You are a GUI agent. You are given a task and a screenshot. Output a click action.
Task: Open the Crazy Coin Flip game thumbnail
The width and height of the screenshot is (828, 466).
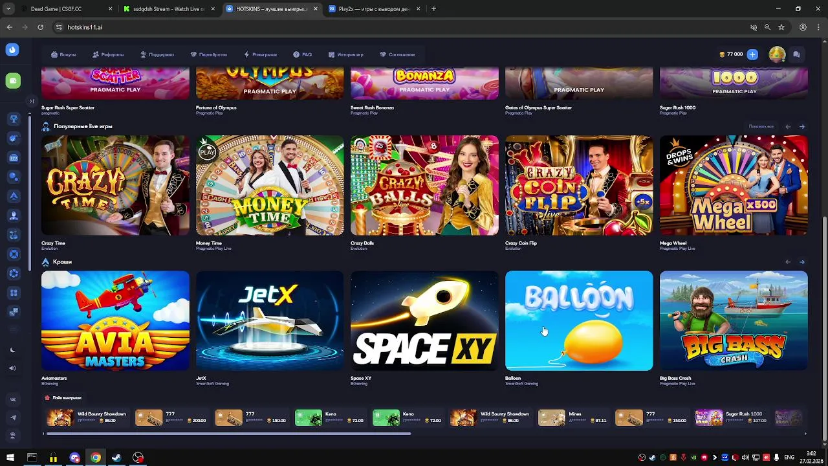pos(579,185)
